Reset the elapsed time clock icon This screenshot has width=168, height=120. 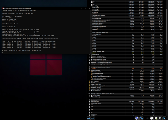click(151, 118)
